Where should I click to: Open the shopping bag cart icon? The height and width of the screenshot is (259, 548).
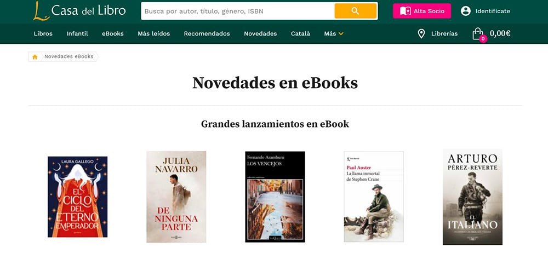point(478,34)
